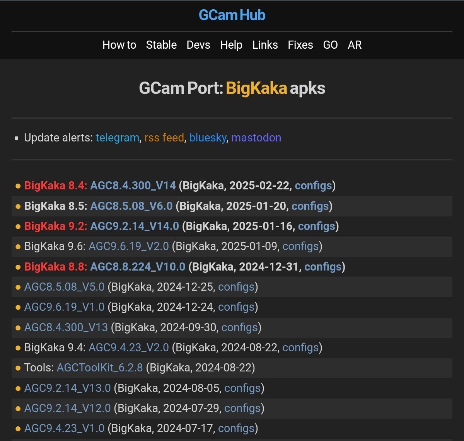Open the rss feed link
Screen dimensions: 464x441
(164, 138)
